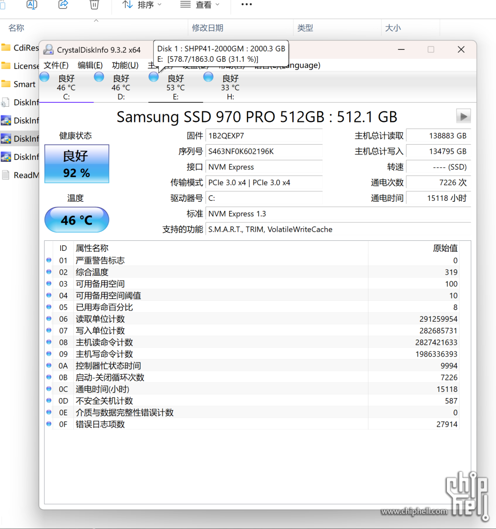Click the 良好 92 % health status button
The width and height of the screenshot is (496, 529).
[x=76, y=164]
